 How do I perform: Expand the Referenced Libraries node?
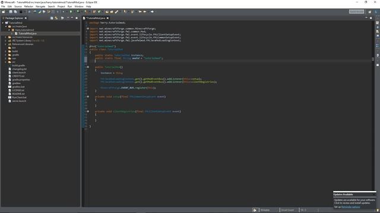tap(6, 44)
